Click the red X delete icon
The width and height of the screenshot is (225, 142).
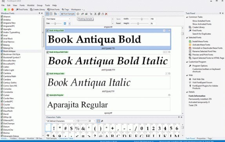pos(106,14)
